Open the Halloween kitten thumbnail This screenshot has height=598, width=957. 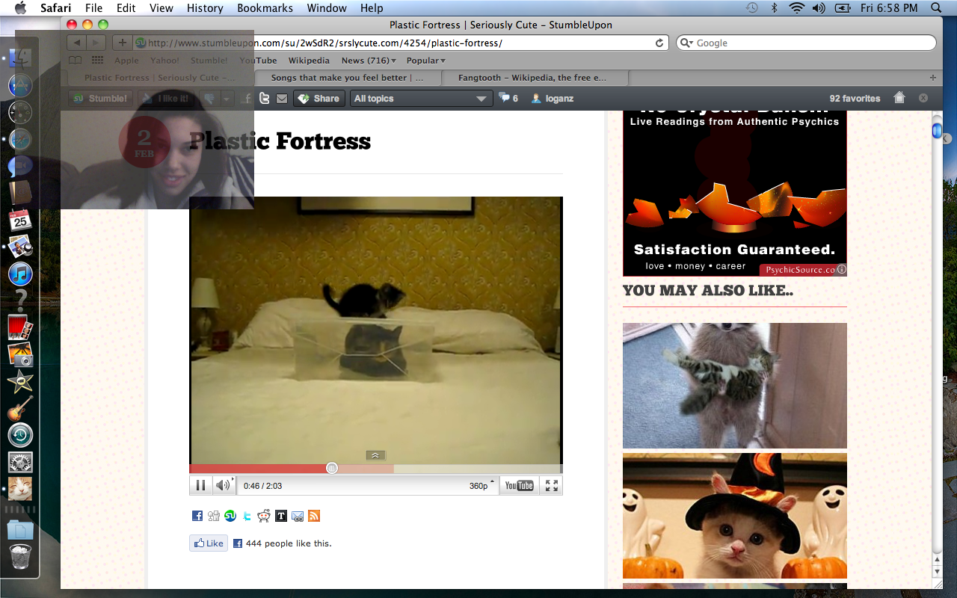pos(734,516)
